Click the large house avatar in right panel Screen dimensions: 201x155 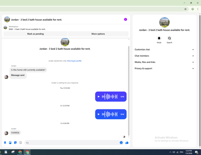click(164, 22)
